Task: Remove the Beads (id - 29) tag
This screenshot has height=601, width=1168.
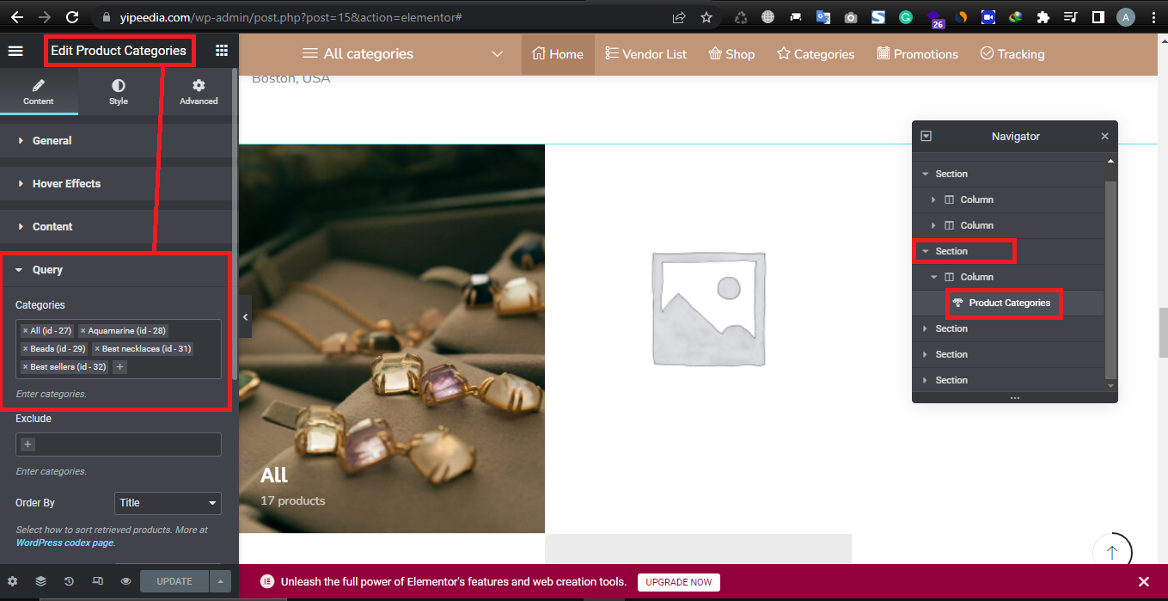Action: [26, 348]
